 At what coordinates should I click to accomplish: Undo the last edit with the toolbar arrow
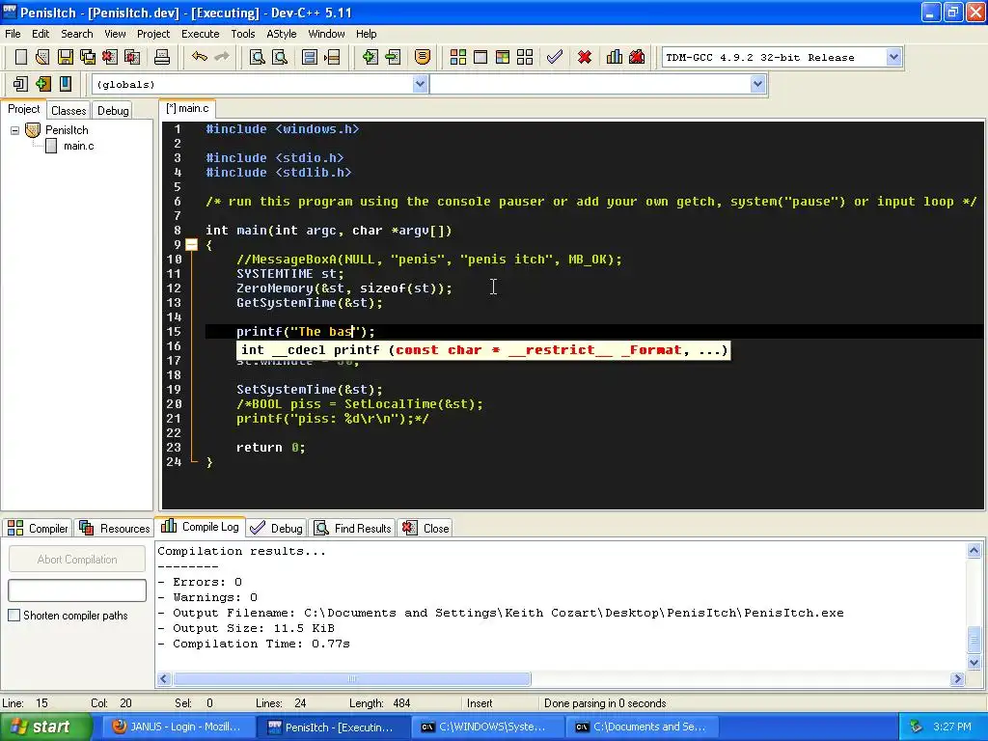pyautogui.click(x=200, y=57)
